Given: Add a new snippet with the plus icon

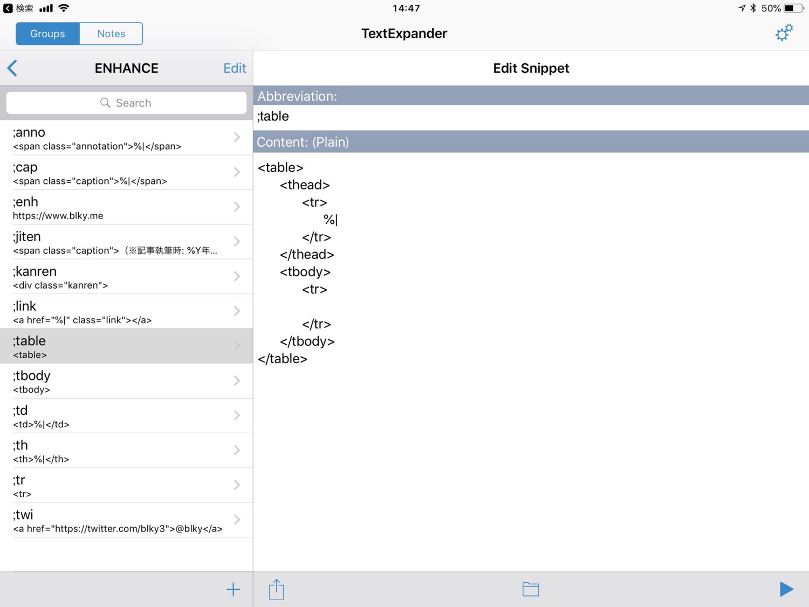Looking at the screenshot, I should click(x=233, y=589).
